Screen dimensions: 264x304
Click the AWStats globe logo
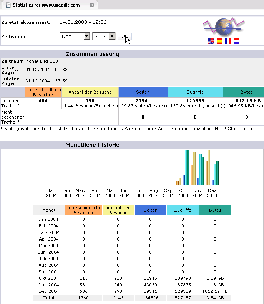(224, 27)
